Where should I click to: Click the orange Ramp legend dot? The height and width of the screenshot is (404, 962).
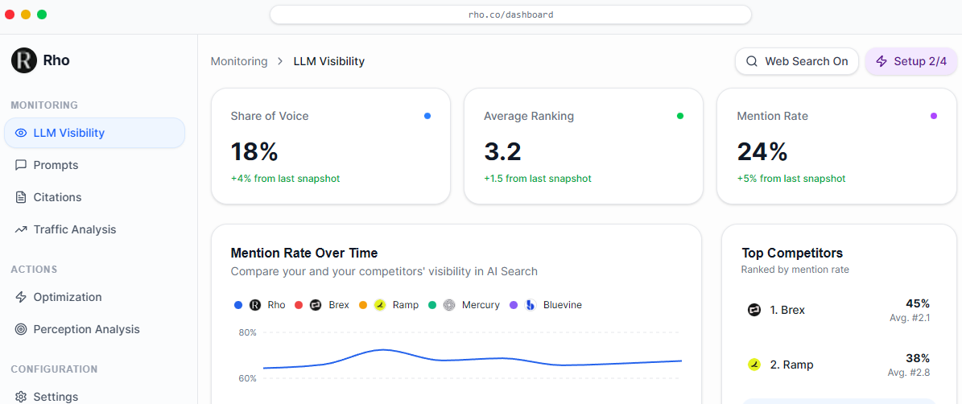pyautogui.click(x=362, y=305)
